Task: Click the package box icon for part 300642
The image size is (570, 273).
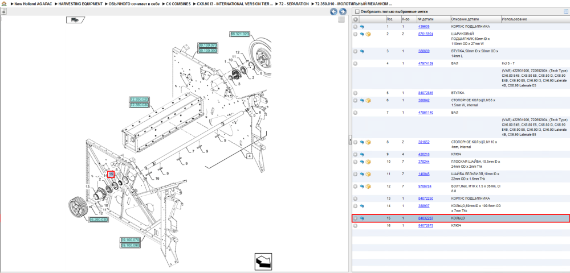Action: point(368,101)
